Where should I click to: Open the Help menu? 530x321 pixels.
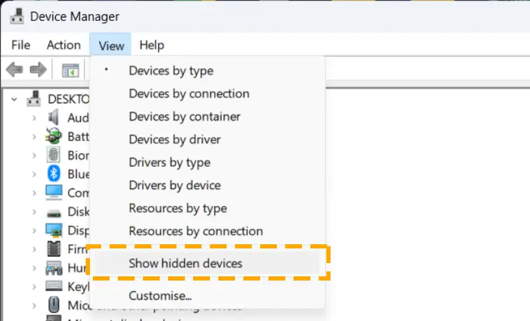(152, 45)
